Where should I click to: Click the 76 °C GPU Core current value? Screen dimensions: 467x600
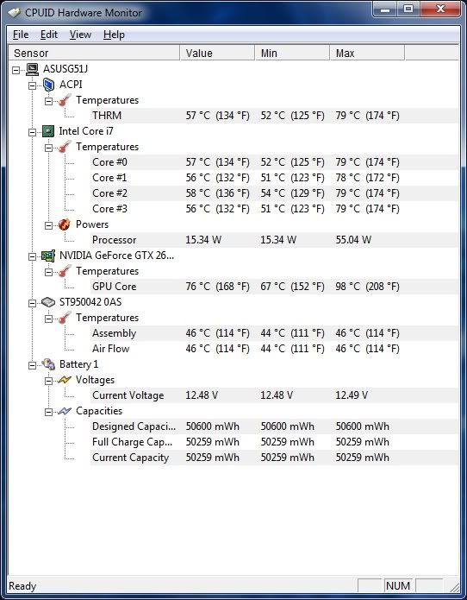pyautogui.click(x=217, y=287)
